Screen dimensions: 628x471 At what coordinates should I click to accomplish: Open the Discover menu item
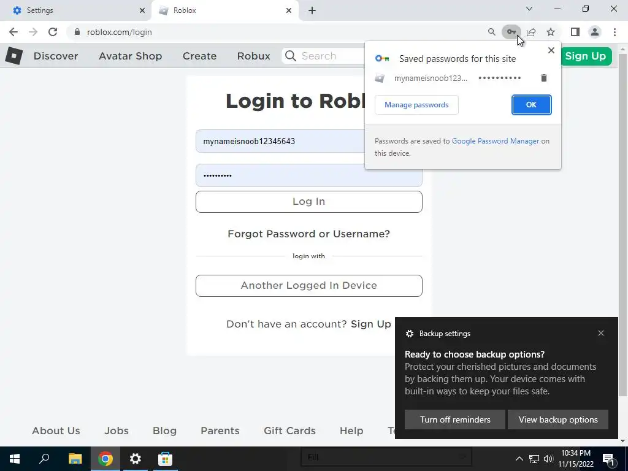(56, 56)
